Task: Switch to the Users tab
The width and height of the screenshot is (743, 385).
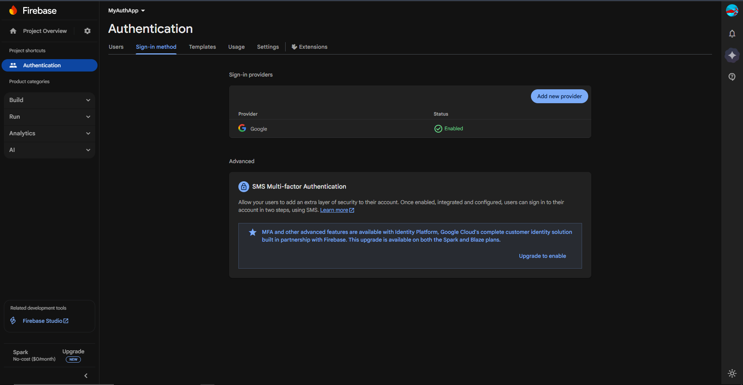Action: pos(116,47)
